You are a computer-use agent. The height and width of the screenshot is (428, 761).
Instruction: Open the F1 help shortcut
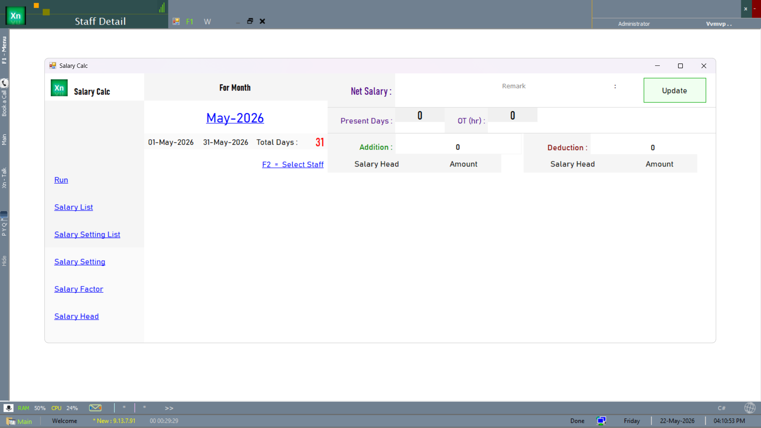coord(190,21)
